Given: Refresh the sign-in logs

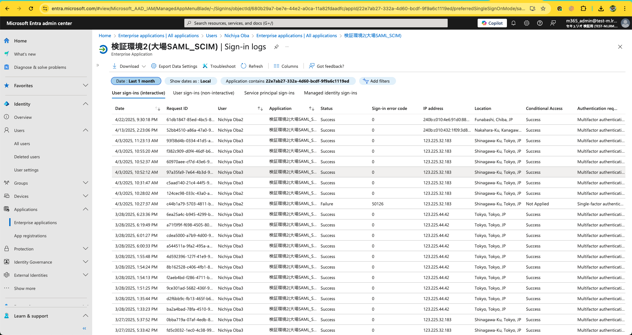Looking at the screenshot, I should (x=252, y=66).
